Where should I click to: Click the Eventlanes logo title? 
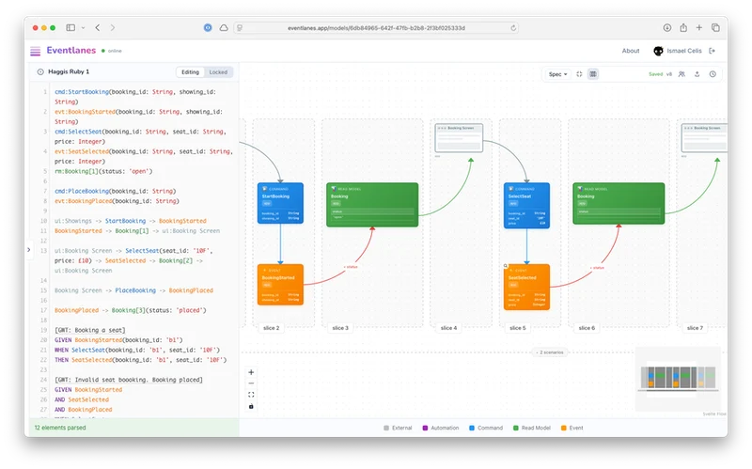pyautogui.click(x=71, y=51)
